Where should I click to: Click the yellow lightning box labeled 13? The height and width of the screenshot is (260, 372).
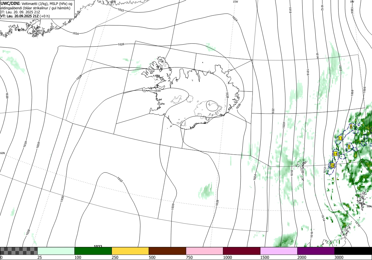340,138
